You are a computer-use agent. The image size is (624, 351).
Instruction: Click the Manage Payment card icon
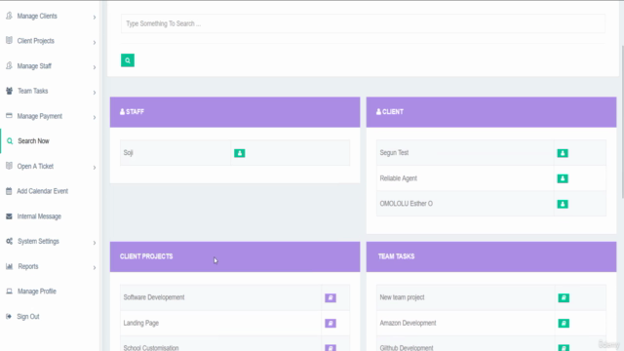pyautogui.click(x=9, y=116)
